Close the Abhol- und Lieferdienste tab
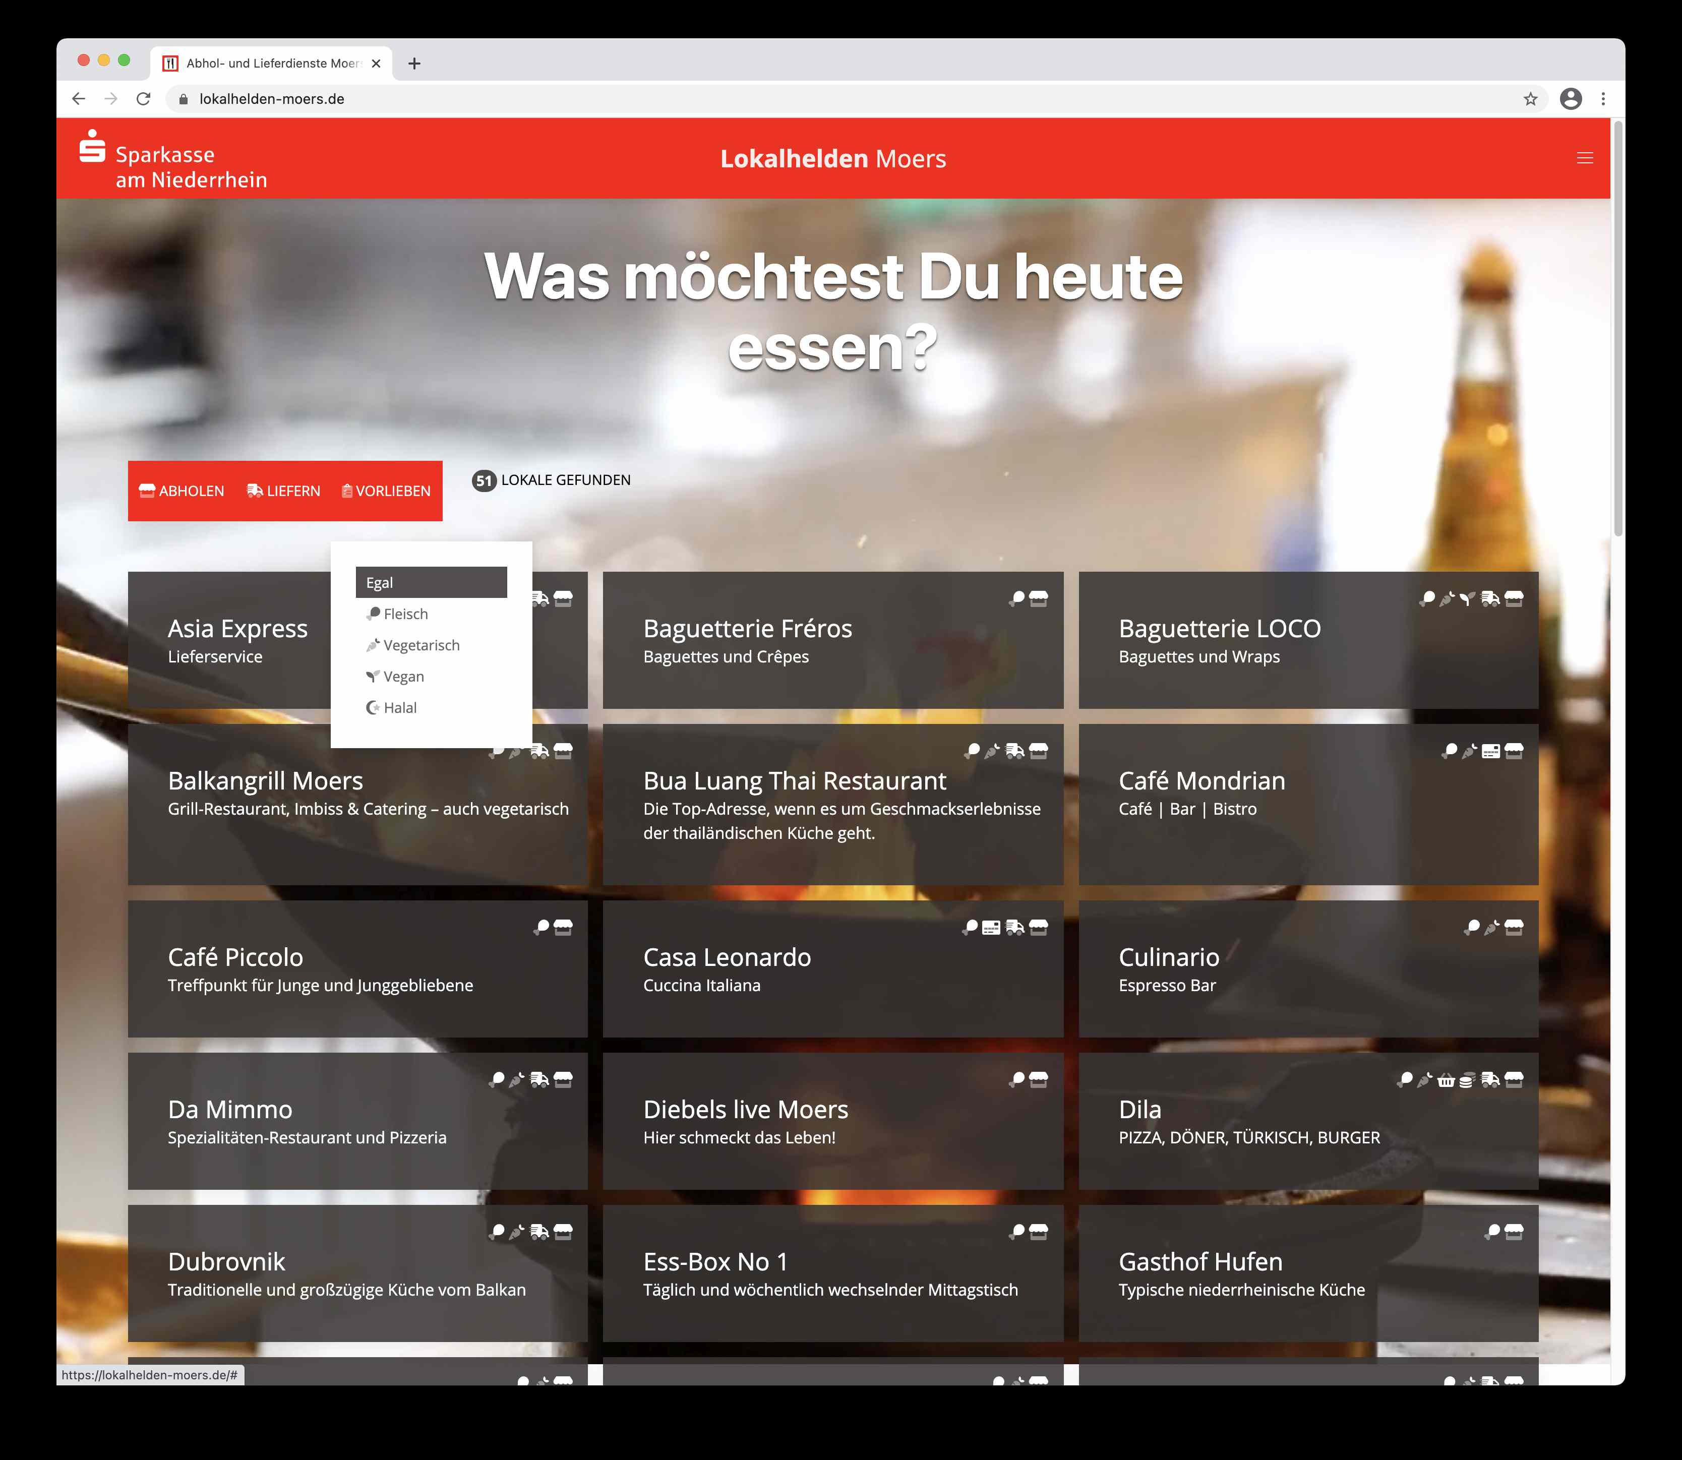The image size is (1682, 1460). (x=376, y=64)
